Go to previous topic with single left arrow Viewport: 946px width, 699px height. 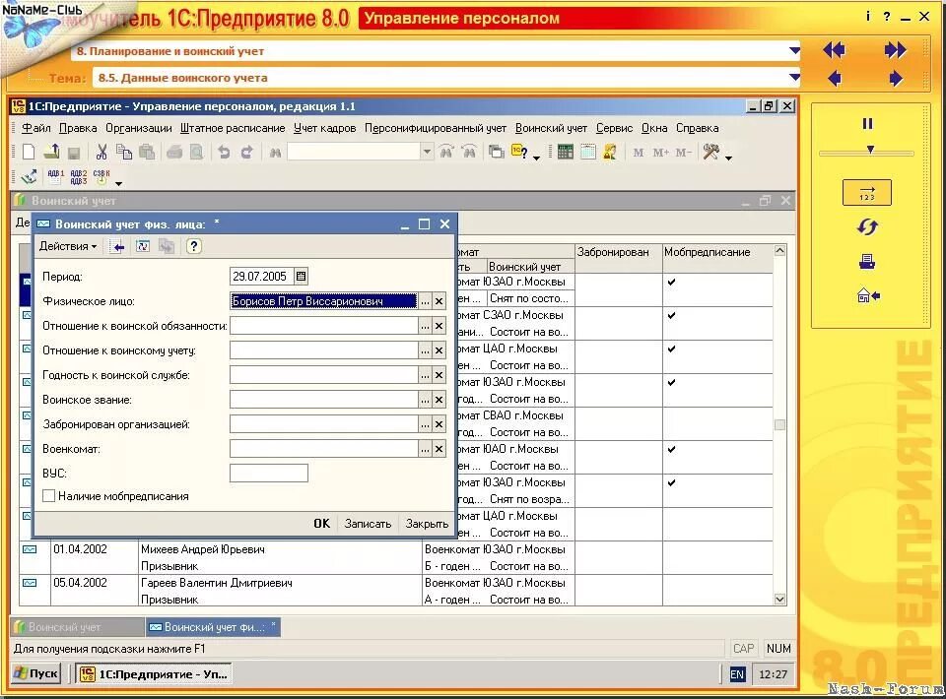click(835, 79)
